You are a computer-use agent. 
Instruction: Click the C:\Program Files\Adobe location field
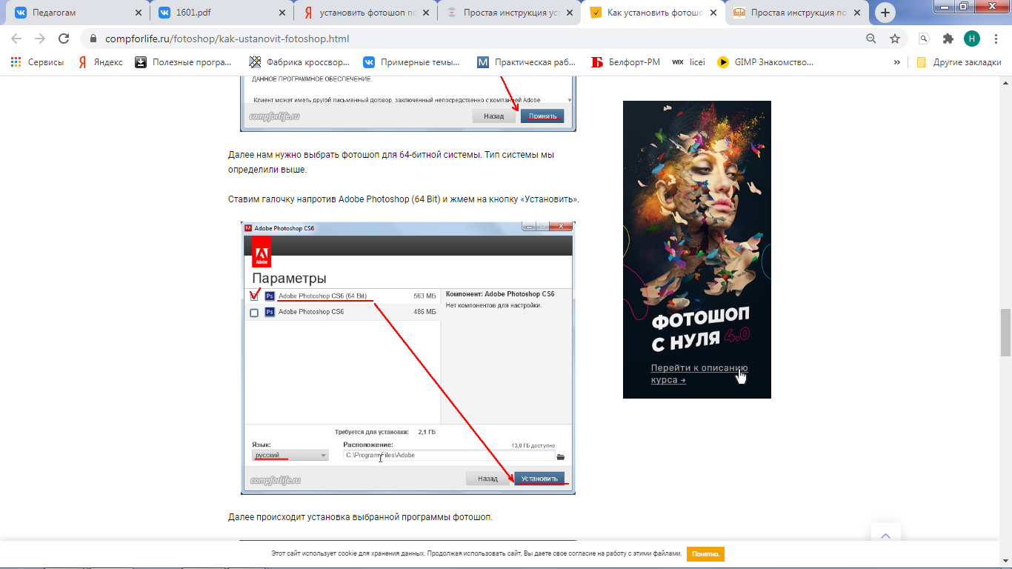pos(449,456)
